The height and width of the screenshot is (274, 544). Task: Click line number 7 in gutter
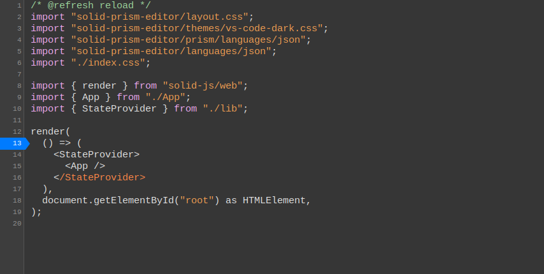coord(19,74)
